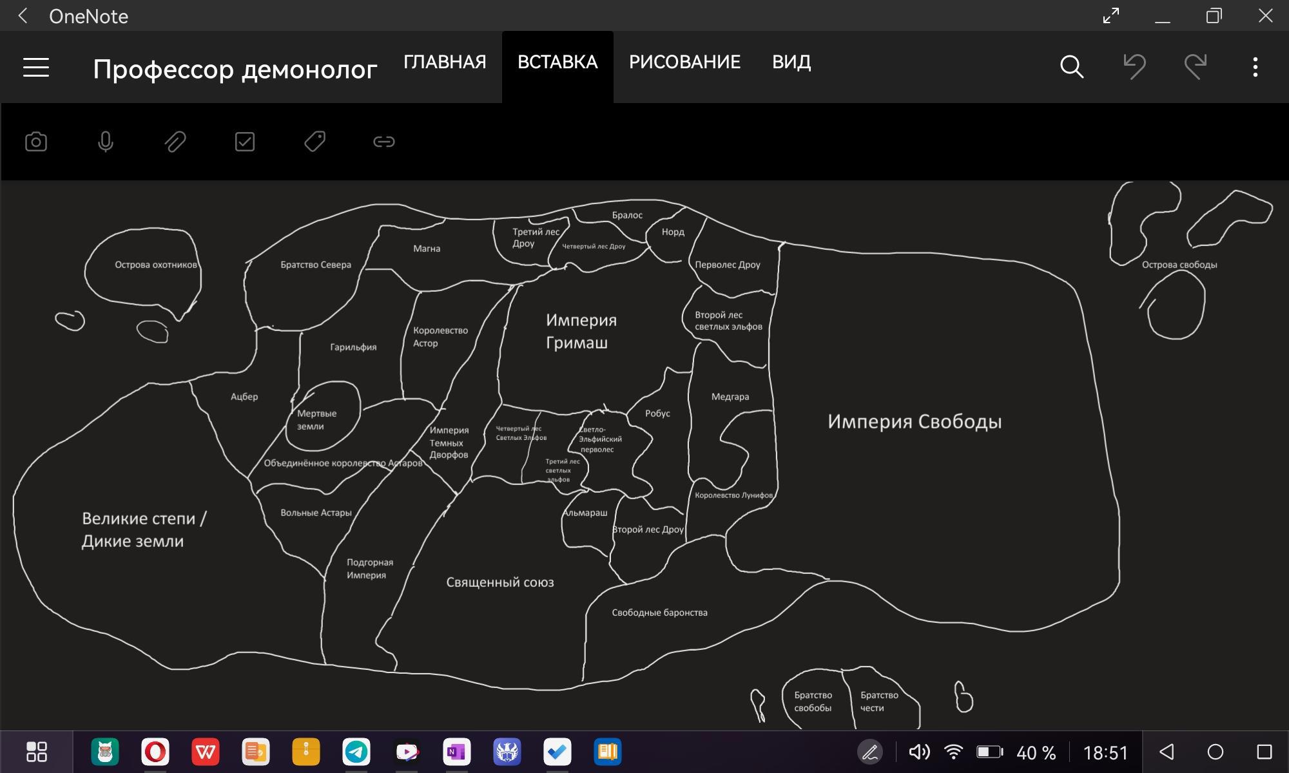1289x773 pixels.
Task: Switch to the РИСОВАНИЕ tab
Action: tap(684, 62)
